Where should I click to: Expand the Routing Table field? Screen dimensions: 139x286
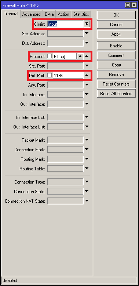(x=87, y=169)
